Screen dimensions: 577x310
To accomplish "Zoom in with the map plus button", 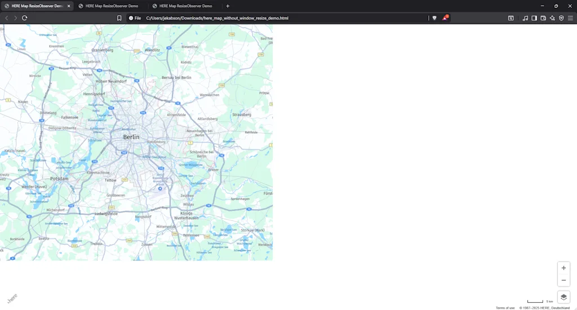I will click(563, 268).
